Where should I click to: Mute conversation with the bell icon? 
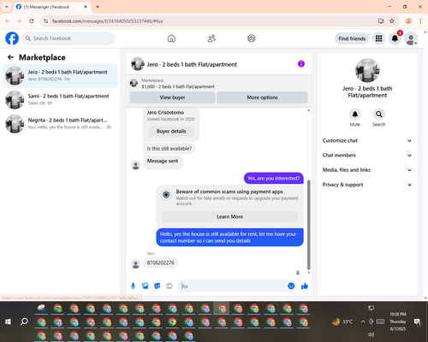[355, 115]
